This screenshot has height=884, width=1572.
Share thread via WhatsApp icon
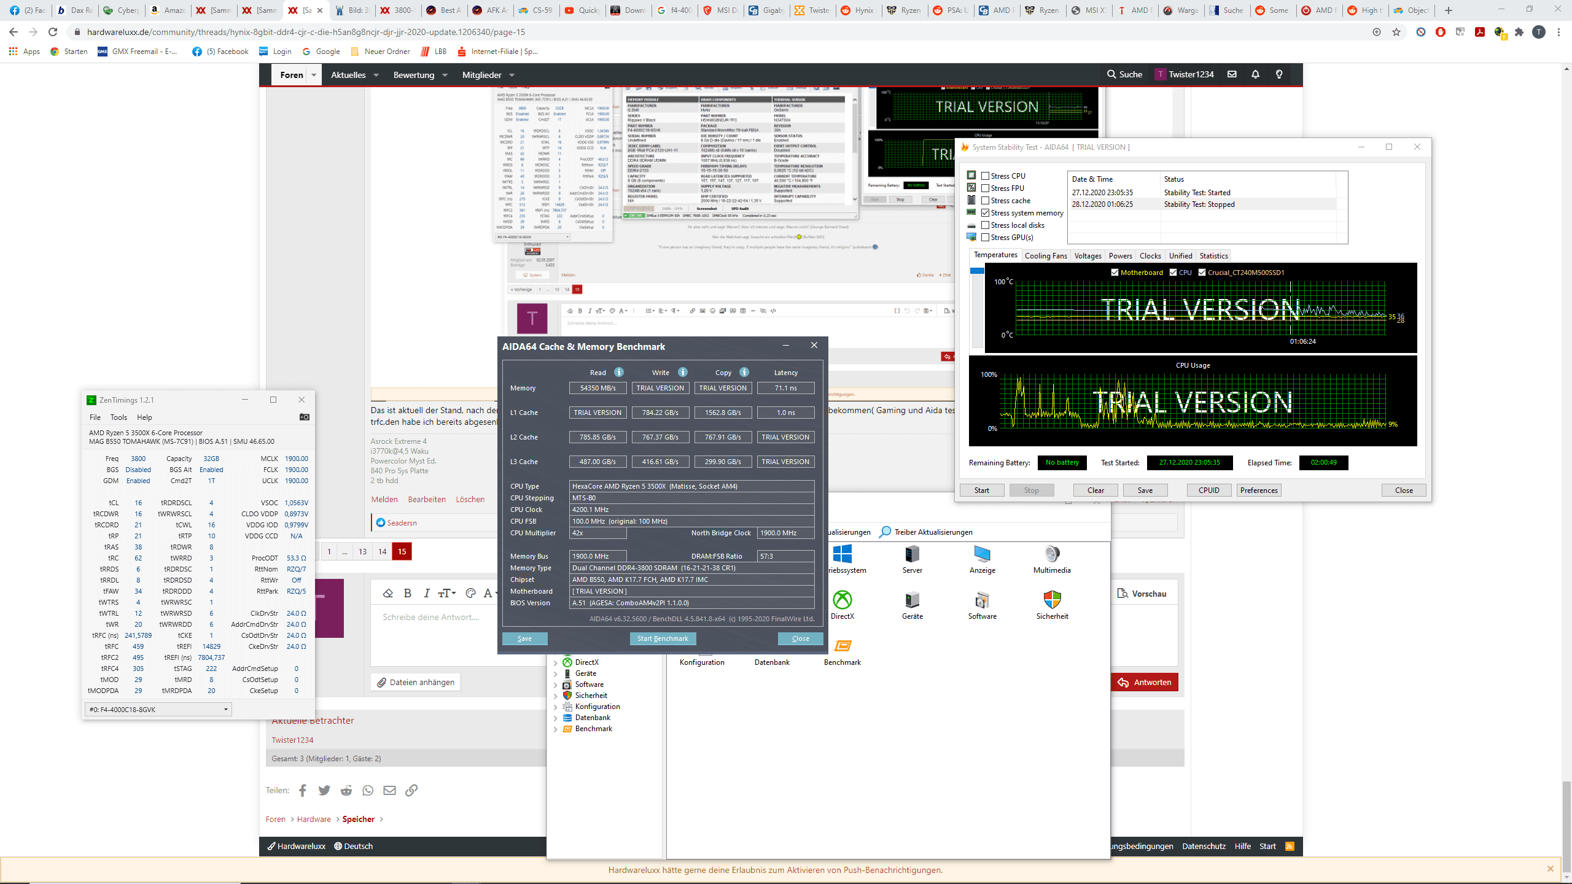[x=368, y=790]
